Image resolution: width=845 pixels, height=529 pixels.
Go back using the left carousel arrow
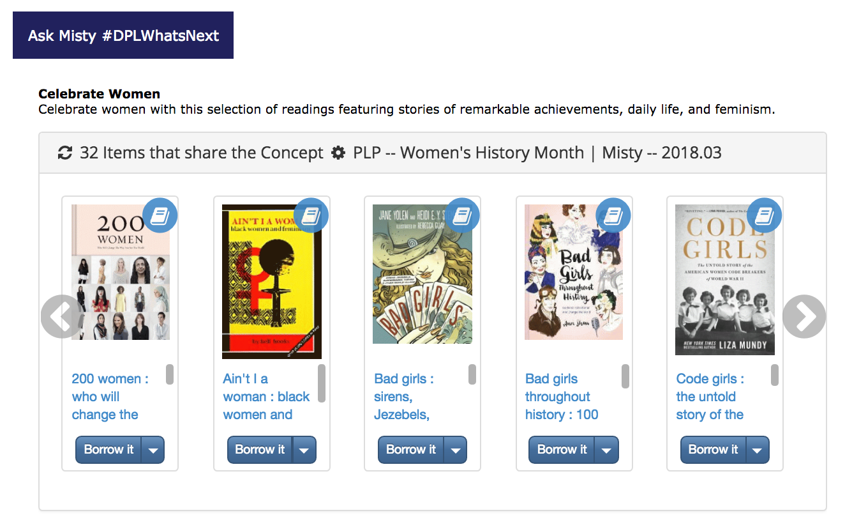pyautogui.click(x=61, y=316)
